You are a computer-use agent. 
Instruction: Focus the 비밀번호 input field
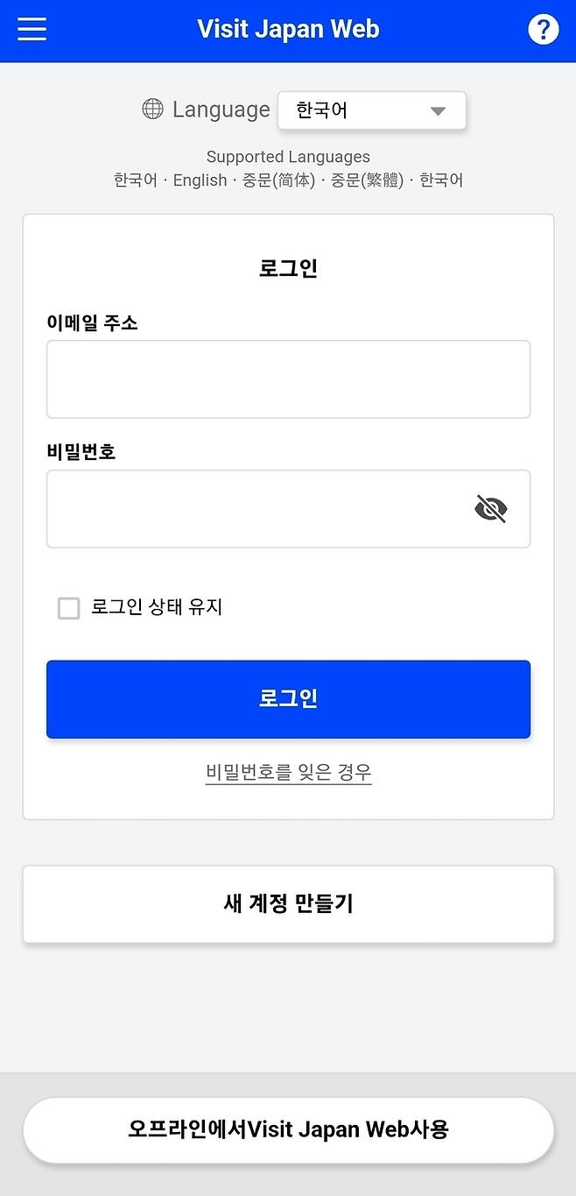258,509
